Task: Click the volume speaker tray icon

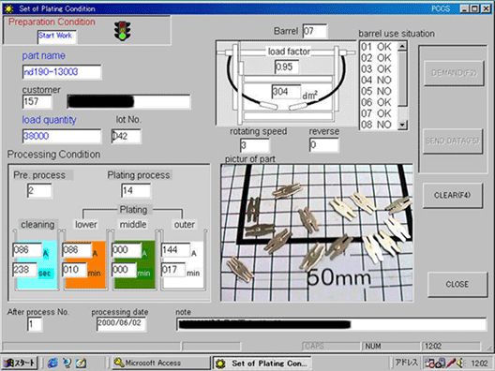Action: (460, 364)
